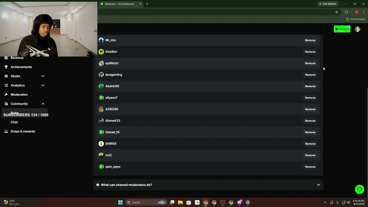Click the Windows taskbar Search box
The image size is (368, 207).
point(147,202)
